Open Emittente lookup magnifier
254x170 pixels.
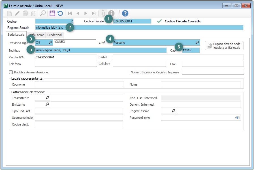[x=47, y=105]
